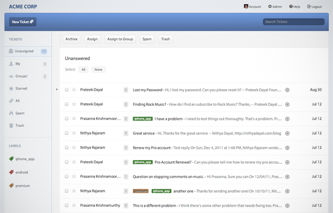Click iphone_app tag on Pro Account Renewal ticket
This screenshot has width=333, height=213.
point(143,162)
